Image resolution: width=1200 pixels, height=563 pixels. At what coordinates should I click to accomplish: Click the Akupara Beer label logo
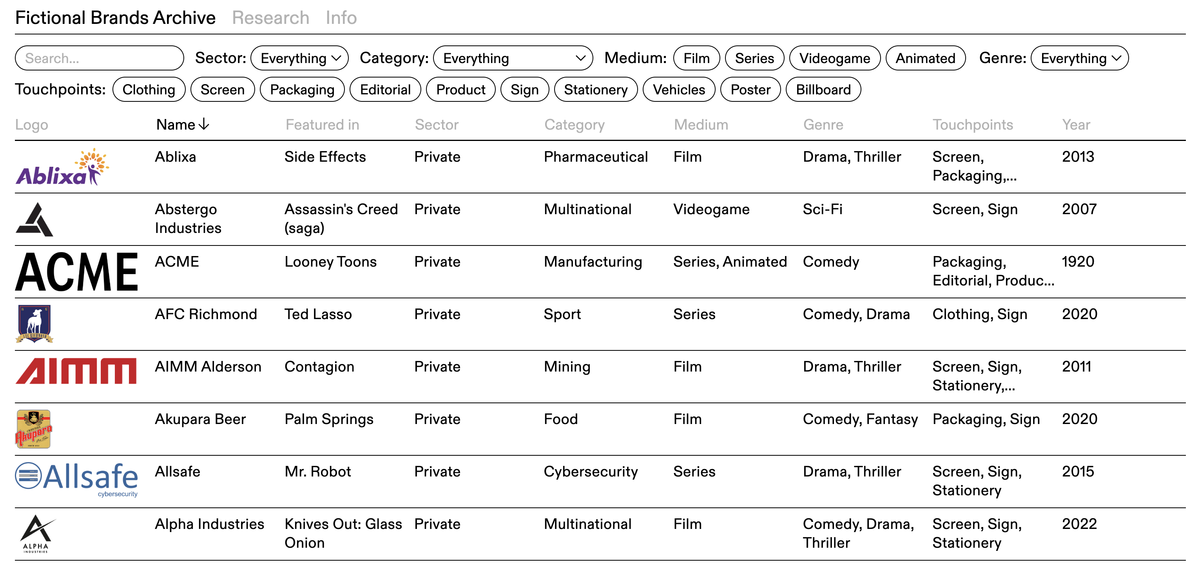(34, 429)
